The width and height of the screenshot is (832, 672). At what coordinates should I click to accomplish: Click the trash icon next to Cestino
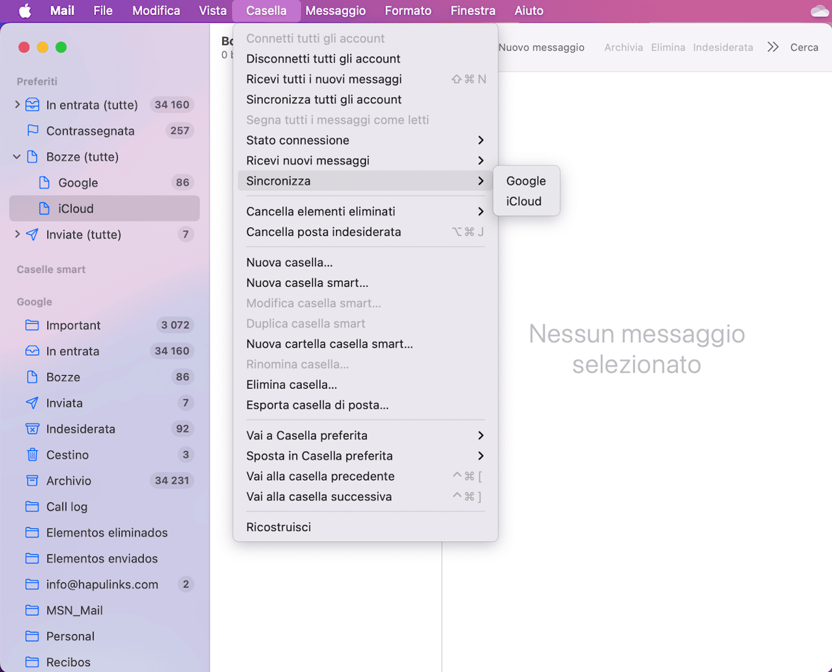(32, 455)
